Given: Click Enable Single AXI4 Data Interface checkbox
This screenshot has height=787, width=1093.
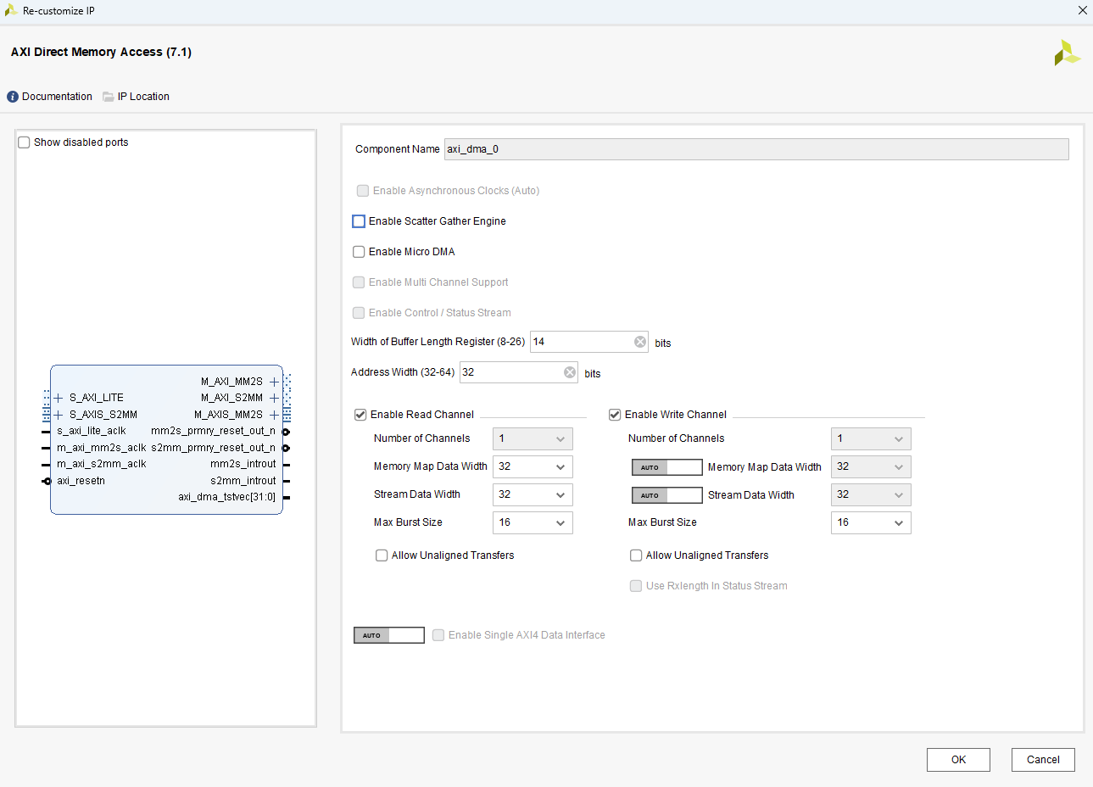Looking at the screenshot, I should pos(438,635).
